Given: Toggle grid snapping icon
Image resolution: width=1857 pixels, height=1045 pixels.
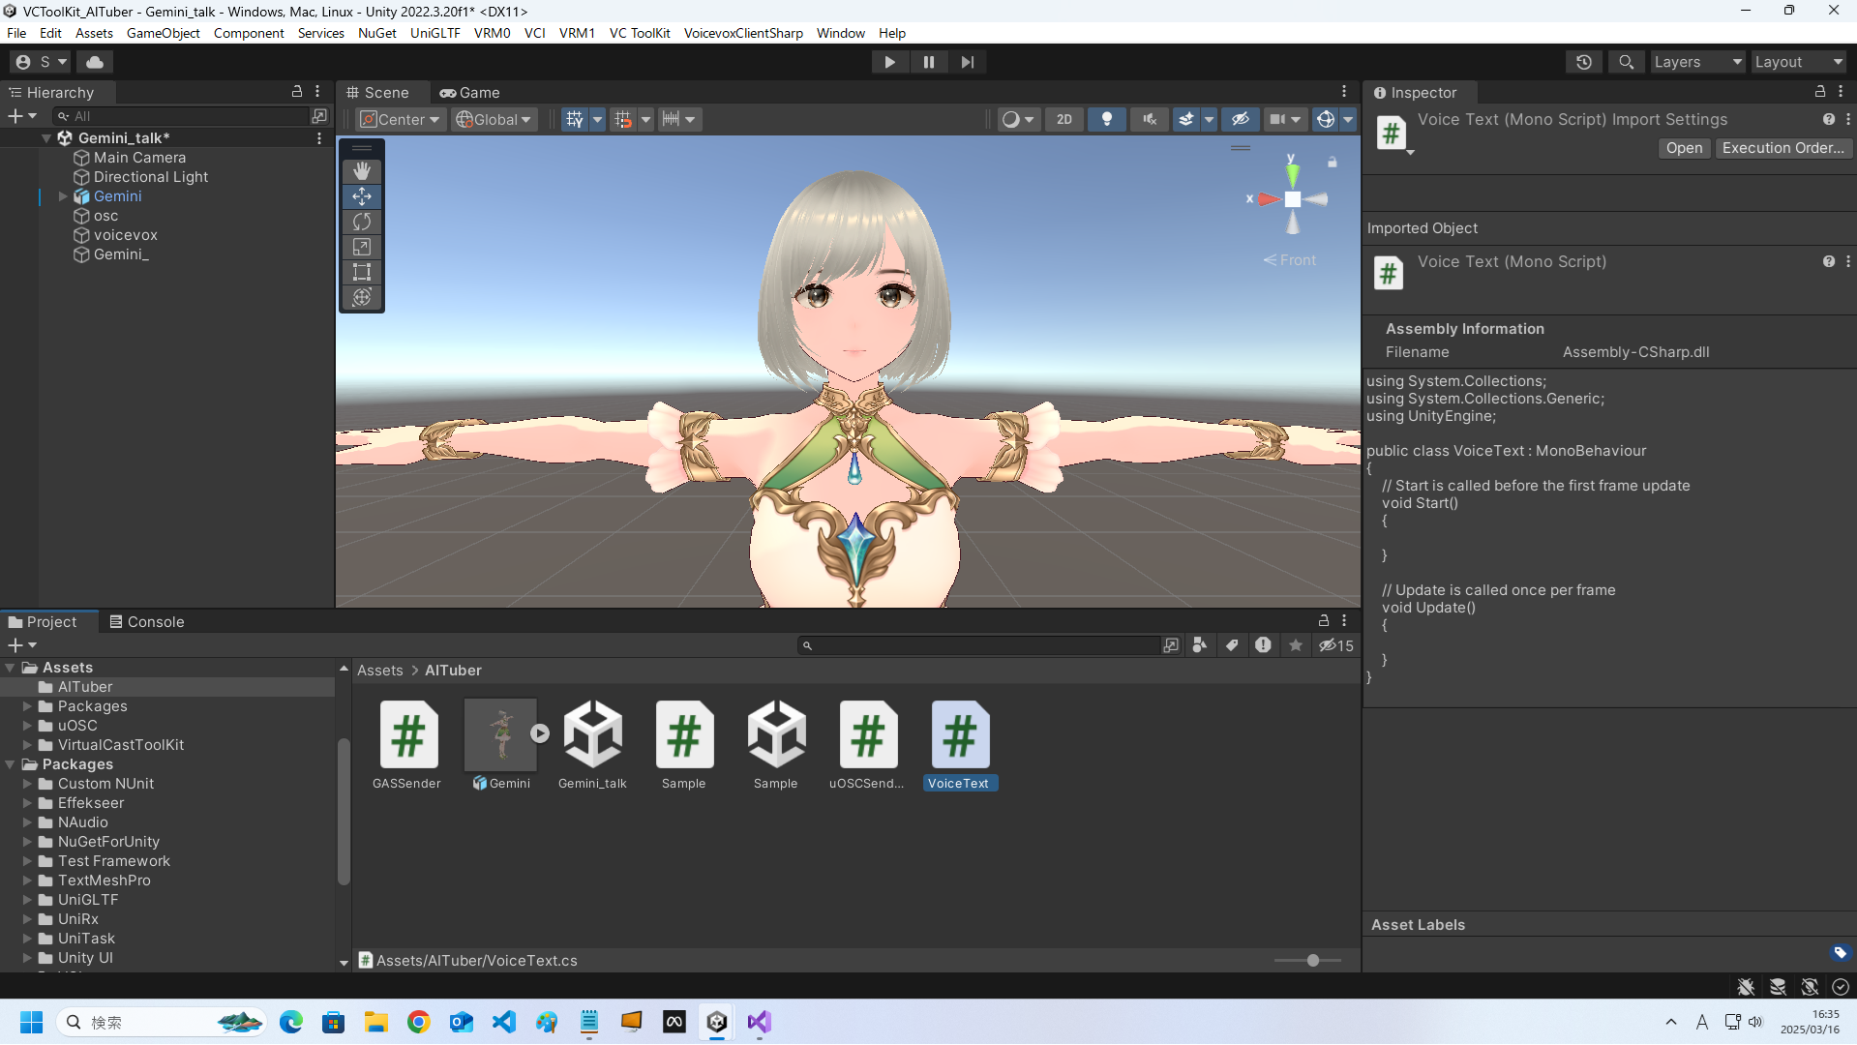Looking at the screenshot, I should tap(623, 119).
